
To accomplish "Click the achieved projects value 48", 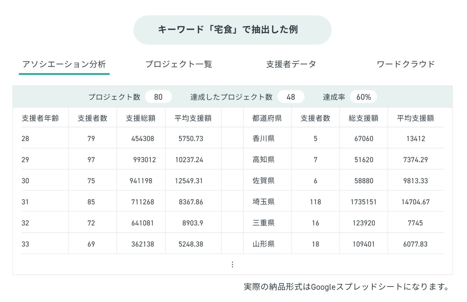I will click(x=291, y=97).
